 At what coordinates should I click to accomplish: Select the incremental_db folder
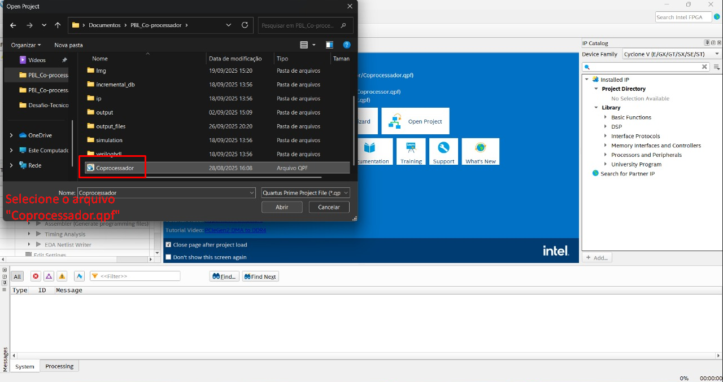tap(115, 85)
